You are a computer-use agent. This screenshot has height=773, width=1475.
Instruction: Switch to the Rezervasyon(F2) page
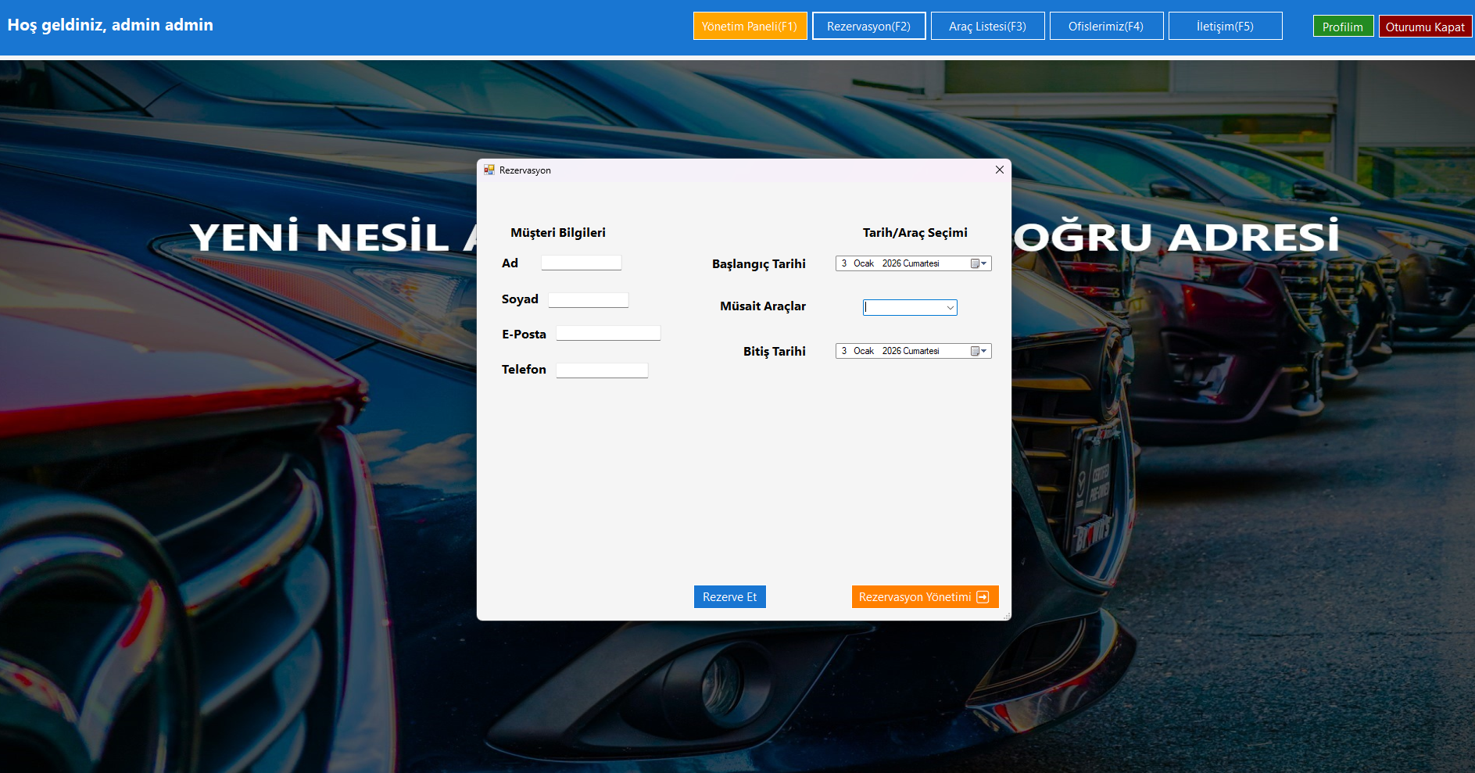pyautogui.click(x=868, y=26)
